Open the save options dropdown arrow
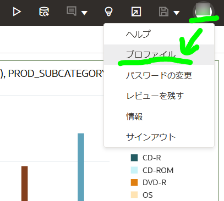 pos(177,13)
